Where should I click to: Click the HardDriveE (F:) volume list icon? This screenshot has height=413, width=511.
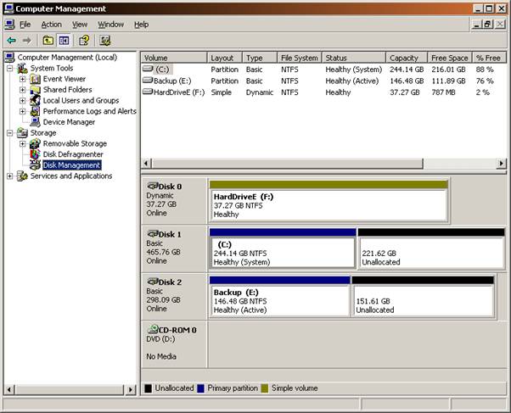pyautogui.click(x=148, y=92)
